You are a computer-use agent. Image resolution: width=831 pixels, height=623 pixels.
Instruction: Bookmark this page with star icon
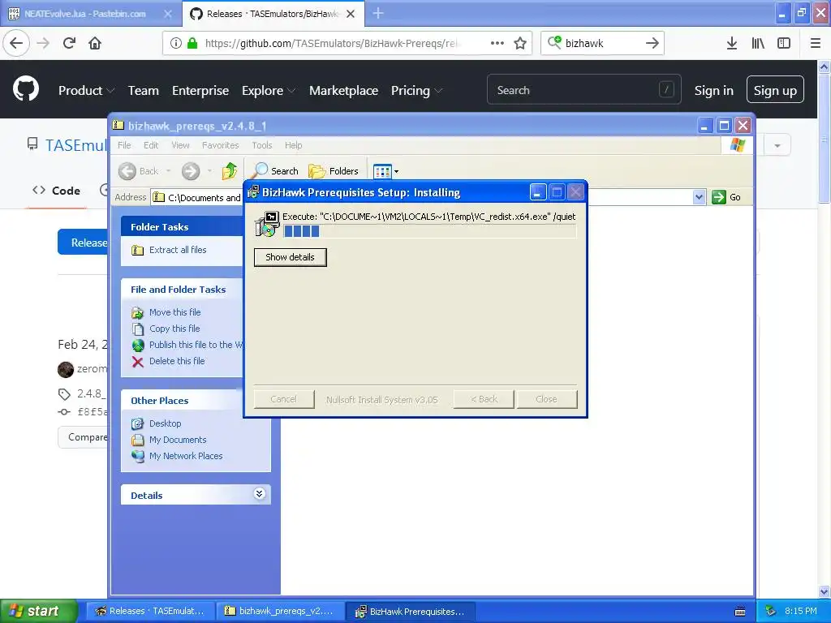[520, 43]
